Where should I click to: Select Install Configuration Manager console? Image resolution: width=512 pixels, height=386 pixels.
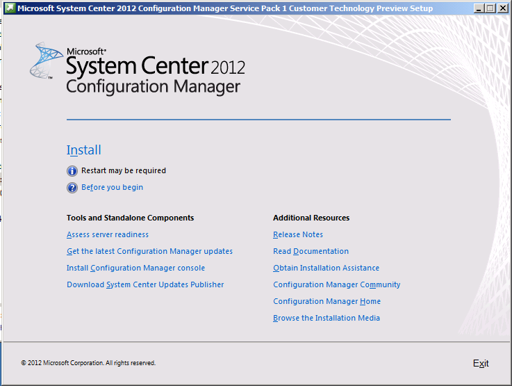tap(135, 268)
